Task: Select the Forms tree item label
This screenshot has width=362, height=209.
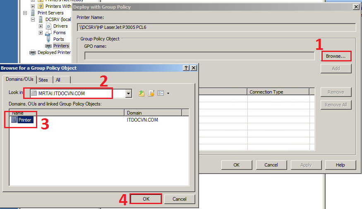Action: tap(60, 33)
